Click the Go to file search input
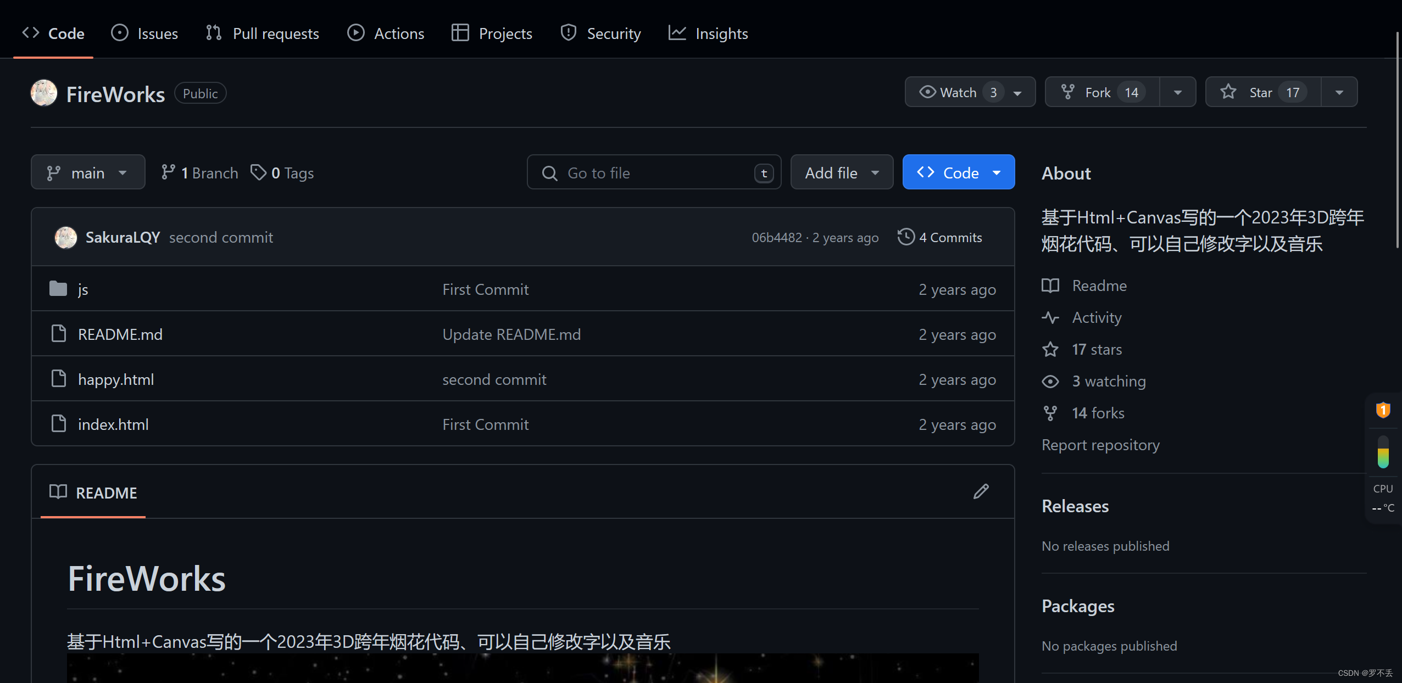 [652, 172]
